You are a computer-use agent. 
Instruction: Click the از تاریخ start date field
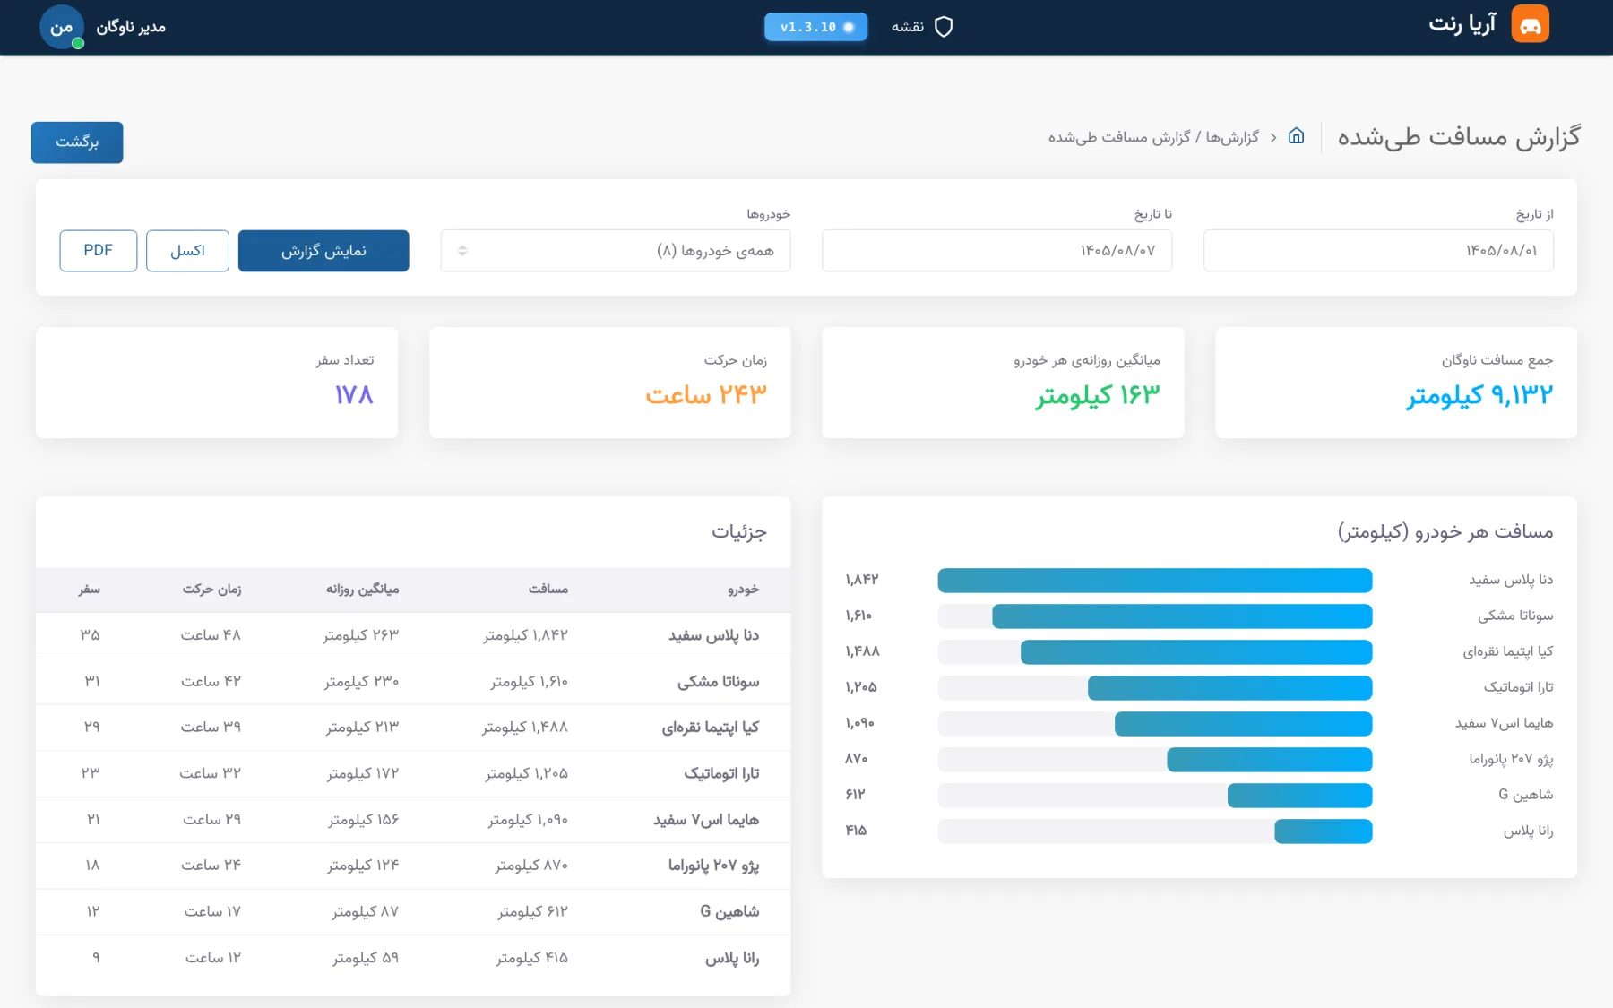[1378, 251]
